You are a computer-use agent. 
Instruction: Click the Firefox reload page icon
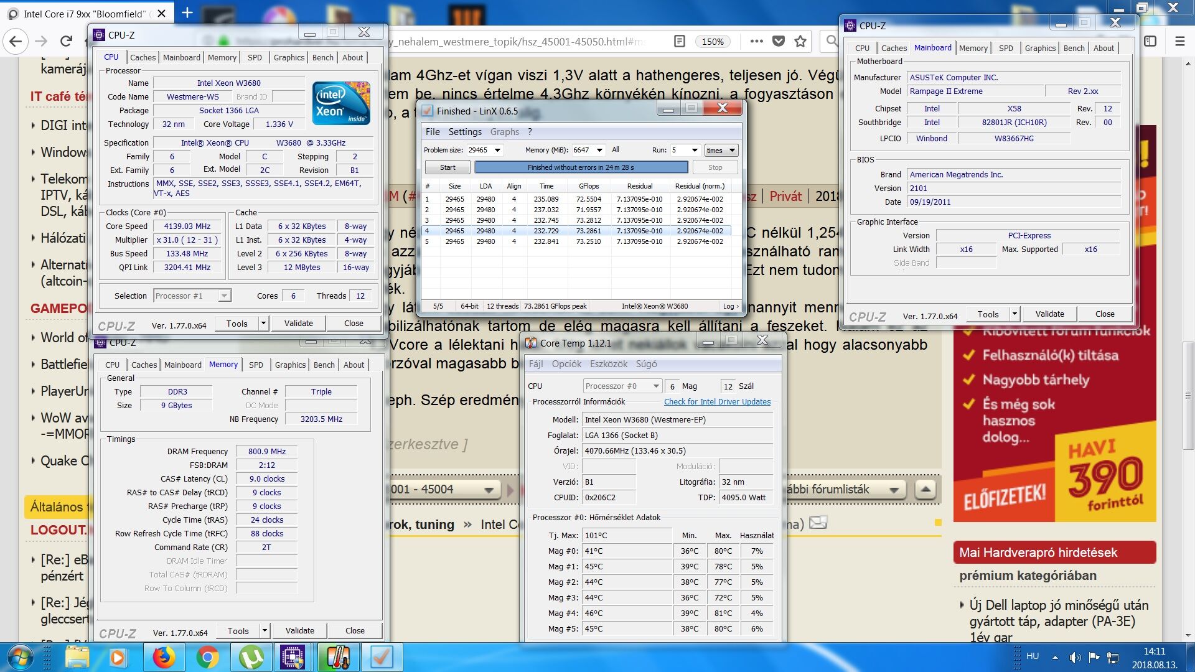point(66,42)
